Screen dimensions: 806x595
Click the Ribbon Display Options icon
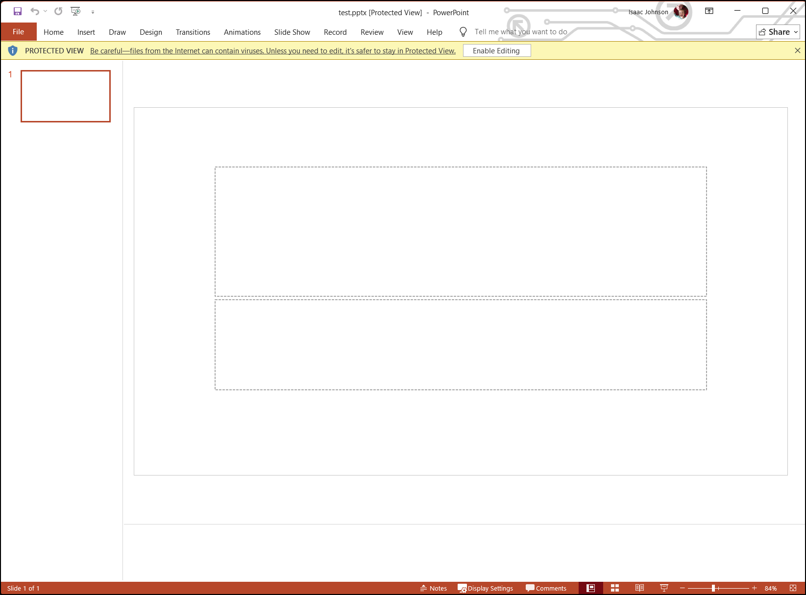point(709,11)
